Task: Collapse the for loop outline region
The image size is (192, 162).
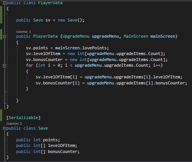Action: [x=5, y=66]
